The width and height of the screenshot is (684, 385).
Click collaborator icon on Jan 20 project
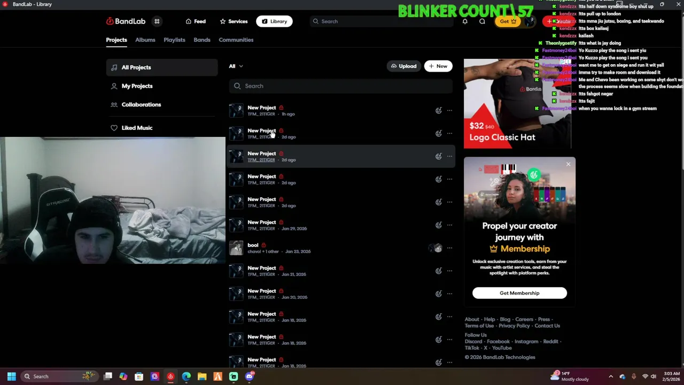438,294
